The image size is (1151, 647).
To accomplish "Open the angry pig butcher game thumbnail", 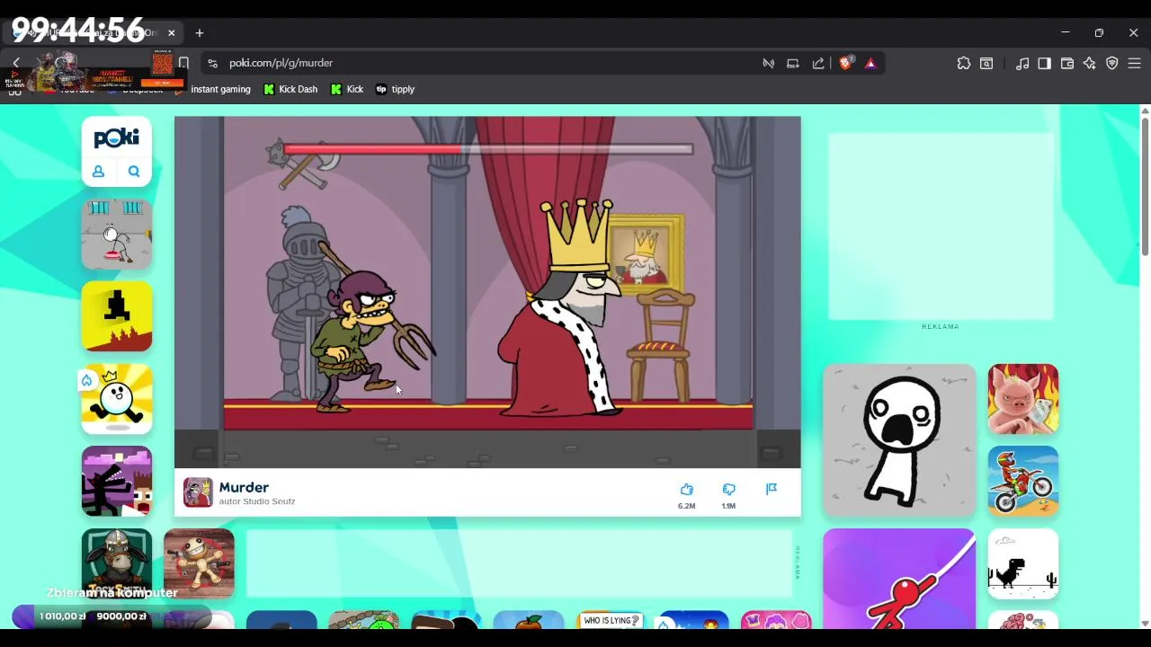I will pyautogui.click(x=1023, y=399).
